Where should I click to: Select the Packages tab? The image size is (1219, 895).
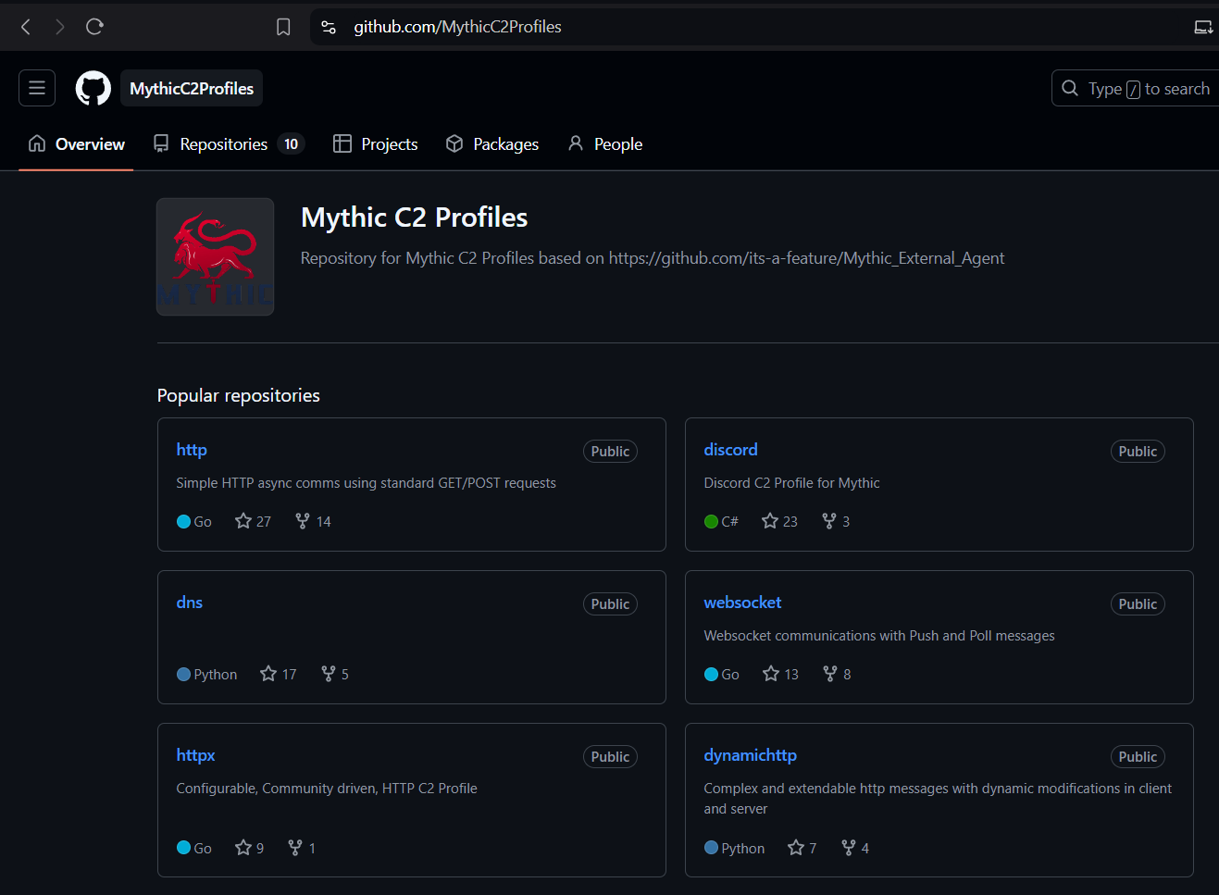(x=492, y=143)
